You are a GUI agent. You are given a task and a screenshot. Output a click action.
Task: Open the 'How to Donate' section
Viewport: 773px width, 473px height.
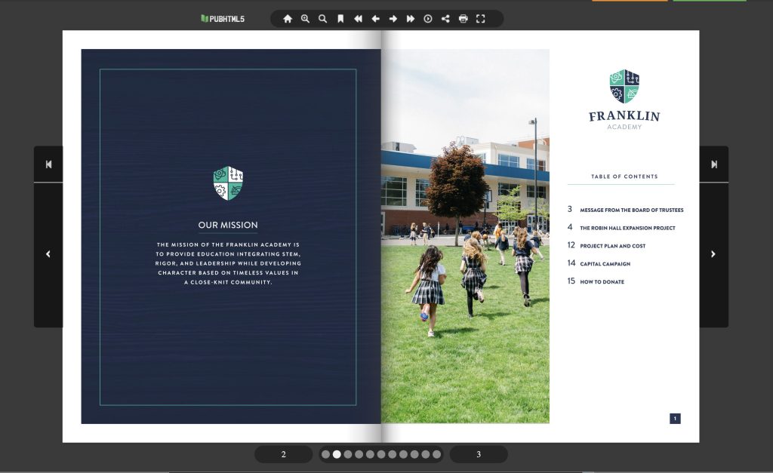[602, 281]
